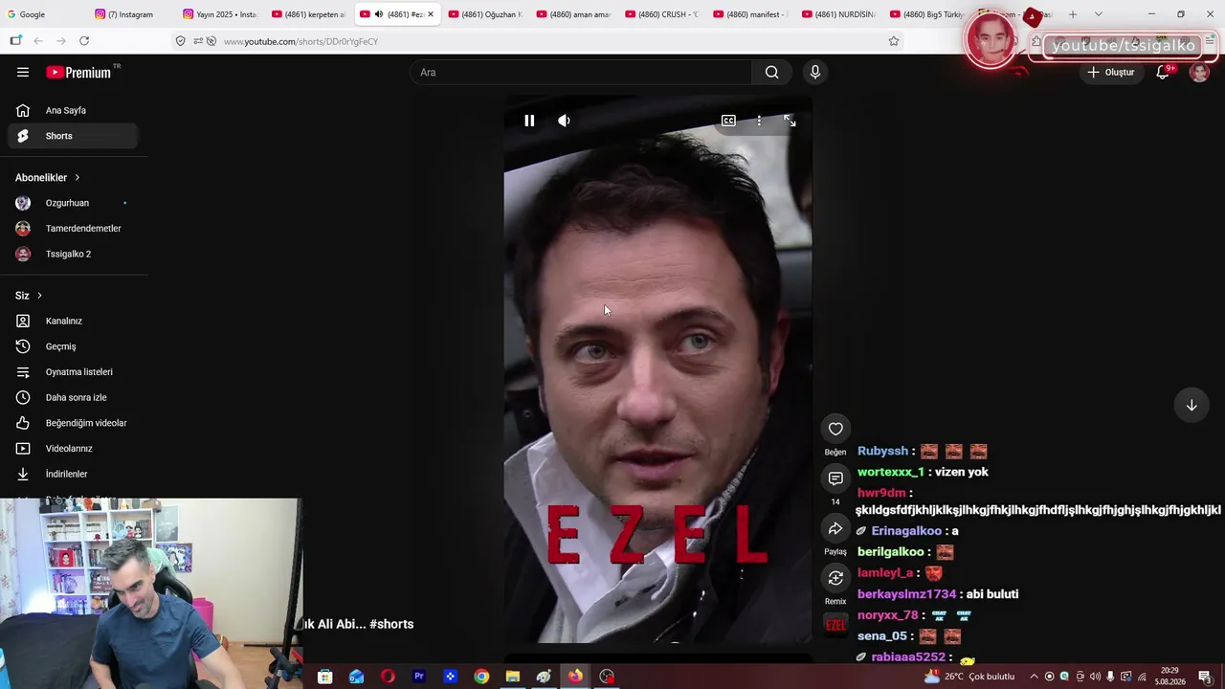
Task: Open the Ozgurhuan subscription channel
Action: tap(73, 203)
